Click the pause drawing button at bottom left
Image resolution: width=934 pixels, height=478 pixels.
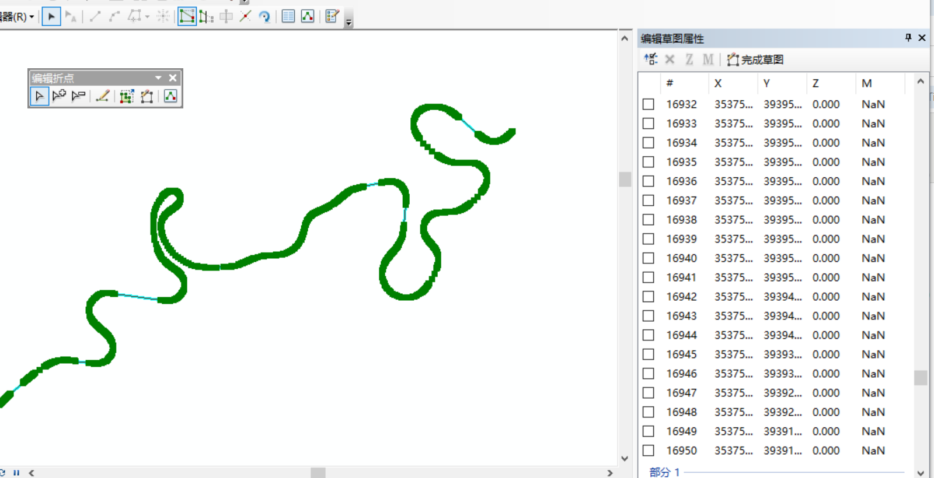[16, 473]
